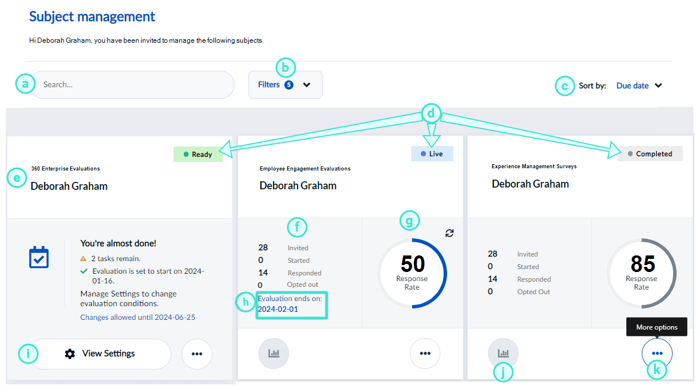This screenshot has height=390, width=700.
Task: Click More options on Experience Management Surveys card
Action: 657,354
